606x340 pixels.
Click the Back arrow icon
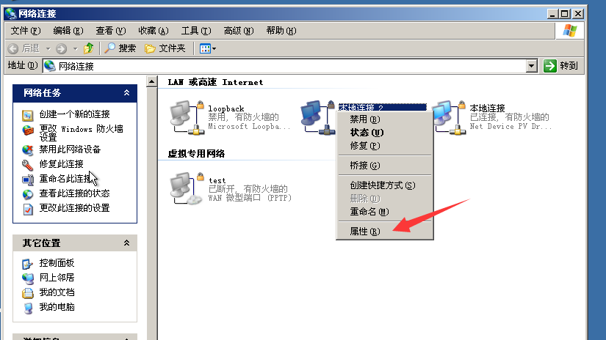(13, 48)
